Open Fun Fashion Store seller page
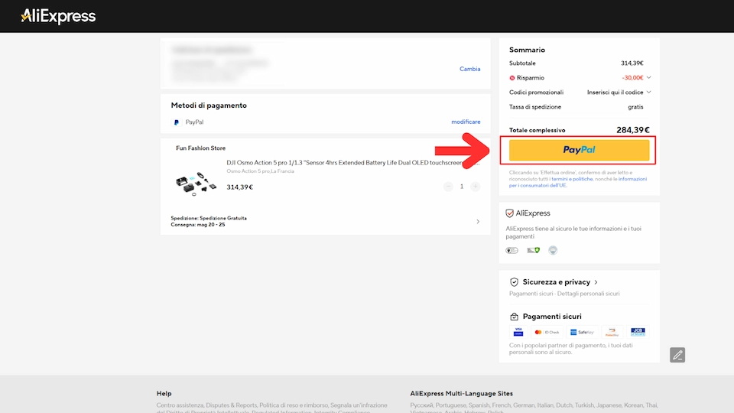 point(200,148)
